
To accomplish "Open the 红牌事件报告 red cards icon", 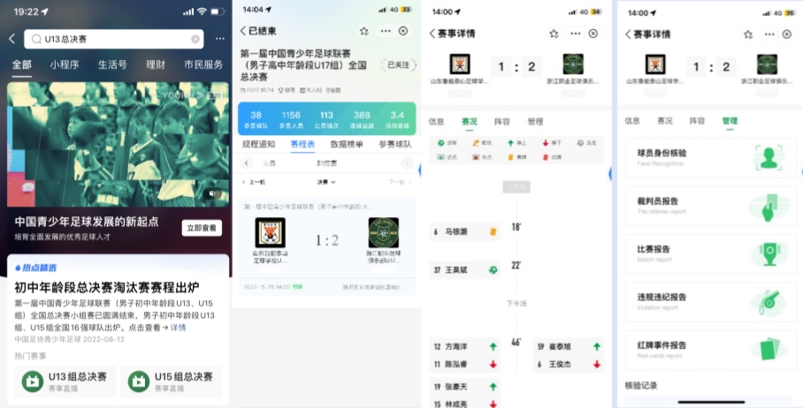I will (769, 349).
